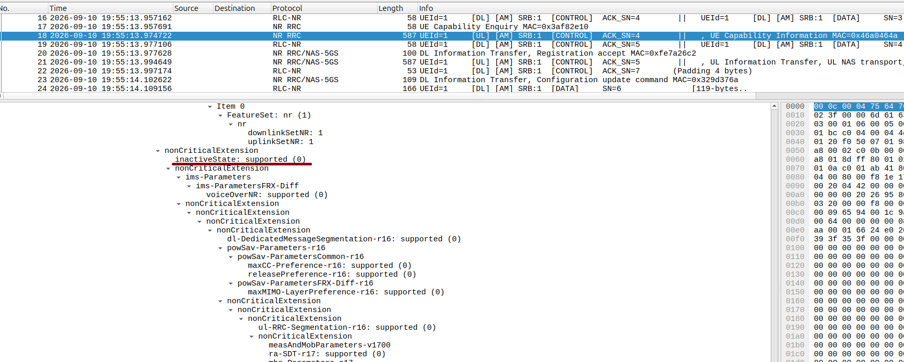Select the downlinkSetNR: 1 field
The height and width of the screenshot is (362, 904).
point(285,133)
